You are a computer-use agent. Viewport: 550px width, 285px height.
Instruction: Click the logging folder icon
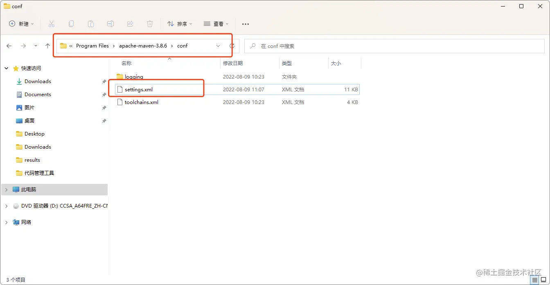pyautogui.click(x=119, y=77)
